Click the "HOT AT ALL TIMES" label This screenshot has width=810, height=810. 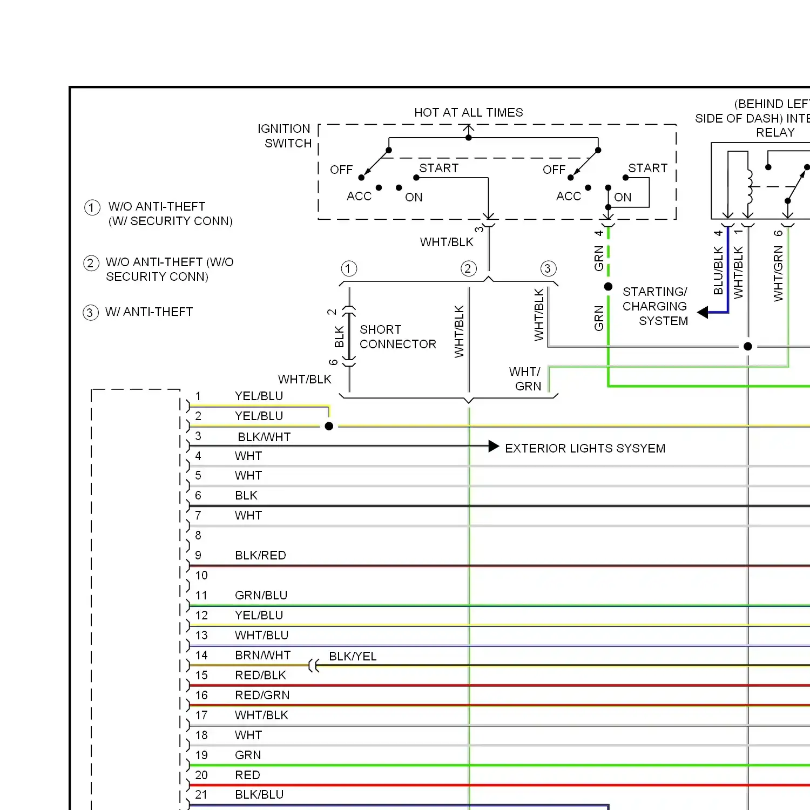tap(468, 112)
